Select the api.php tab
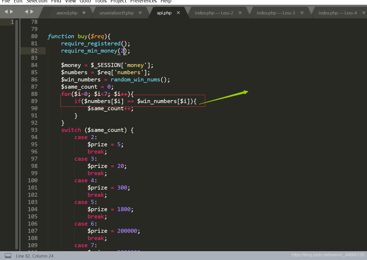The width and height of the screenshot is (367, 260). tap(164, 13)
